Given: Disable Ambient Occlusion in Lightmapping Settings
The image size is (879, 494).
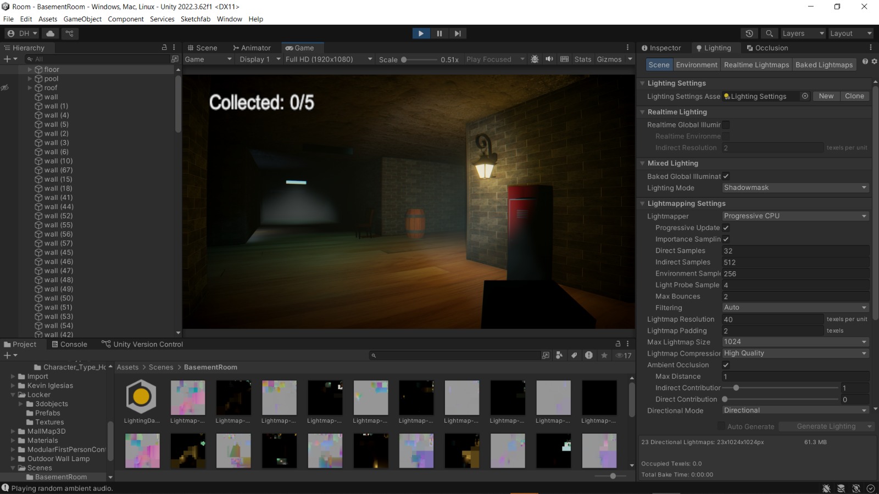Looking at the screenshot, I should pyautogui.click(x=726, y=364).
